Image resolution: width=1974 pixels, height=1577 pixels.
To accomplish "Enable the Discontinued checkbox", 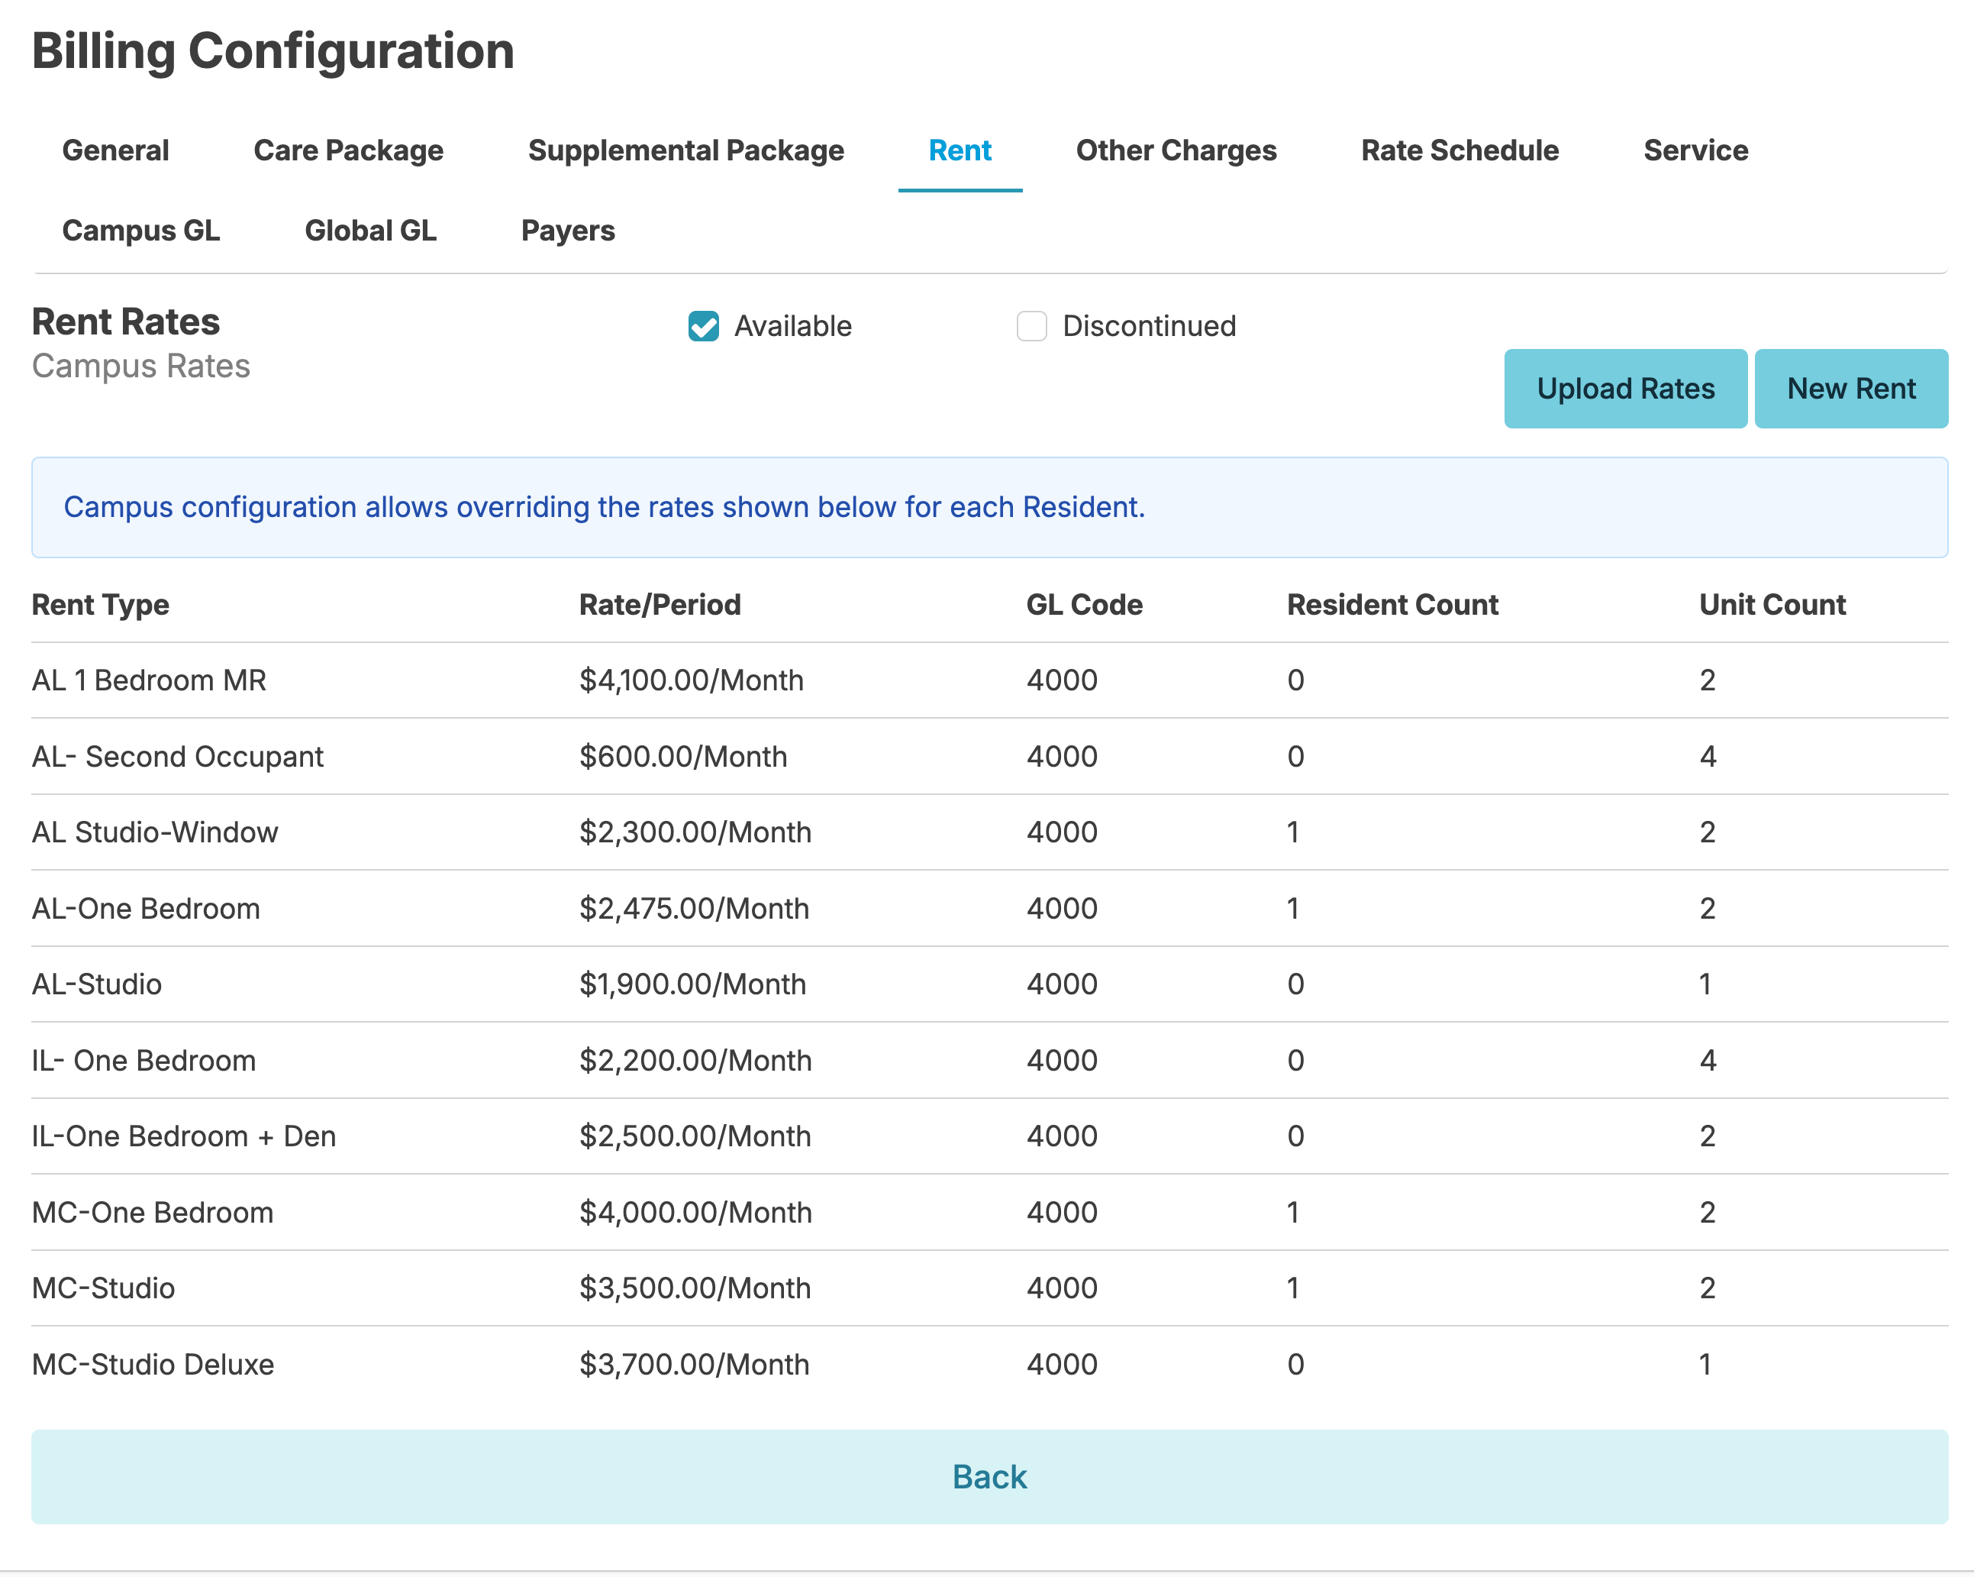I will point(1031,326).
